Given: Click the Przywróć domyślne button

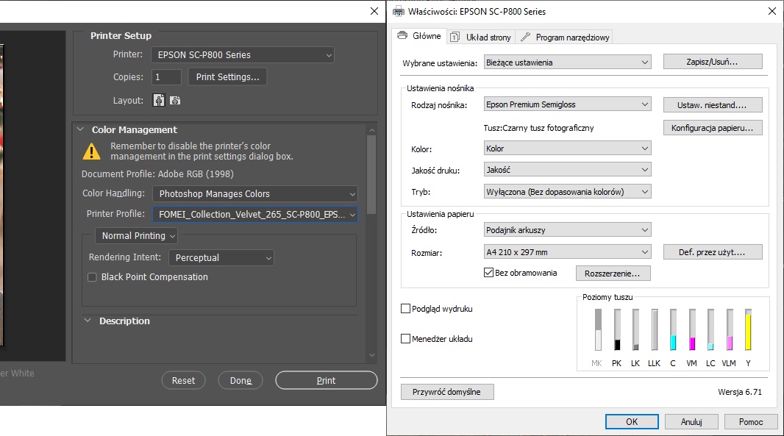Looking at the screenshot, I should 447,392.
